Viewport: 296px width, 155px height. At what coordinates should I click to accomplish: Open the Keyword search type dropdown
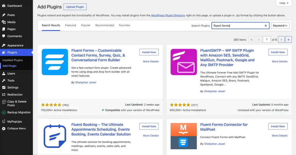(280, 26)
